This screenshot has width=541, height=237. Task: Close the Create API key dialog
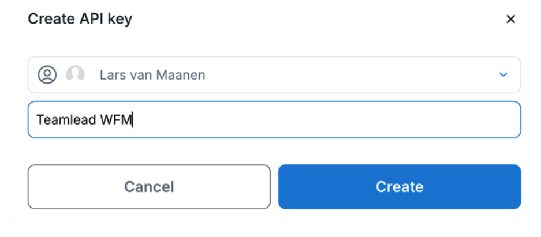coord(510,19)
